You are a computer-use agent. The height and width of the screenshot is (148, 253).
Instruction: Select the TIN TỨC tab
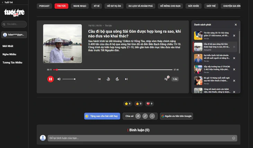(x=61, y=6)
